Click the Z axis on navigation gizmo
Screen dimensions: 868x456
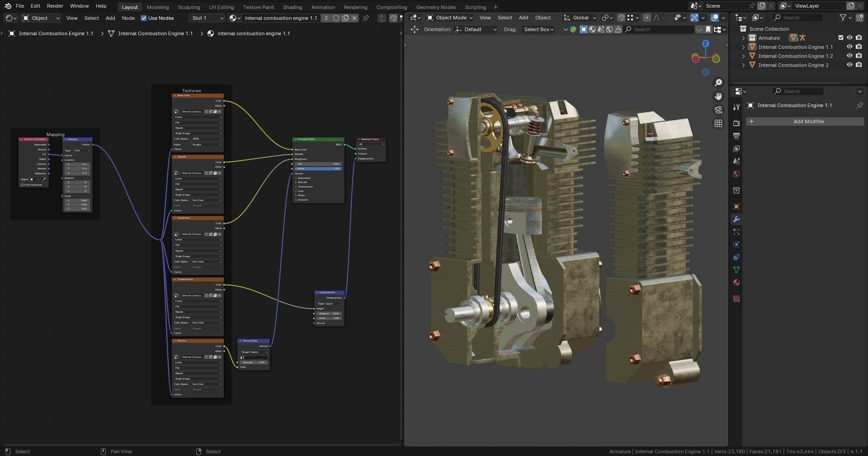point(706,43)
